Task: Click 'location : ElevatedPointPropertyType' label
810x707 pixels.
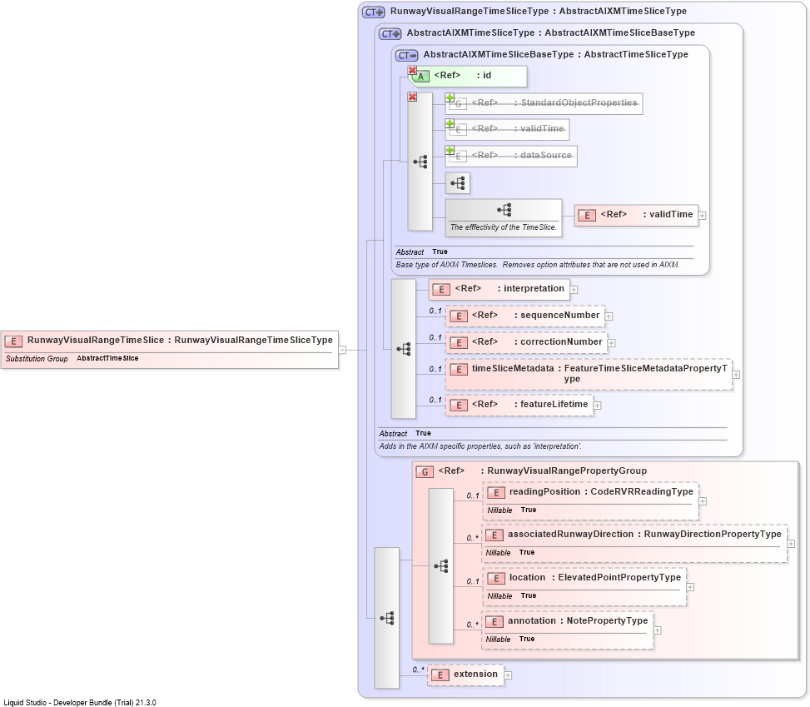Action: pos(595,577)
